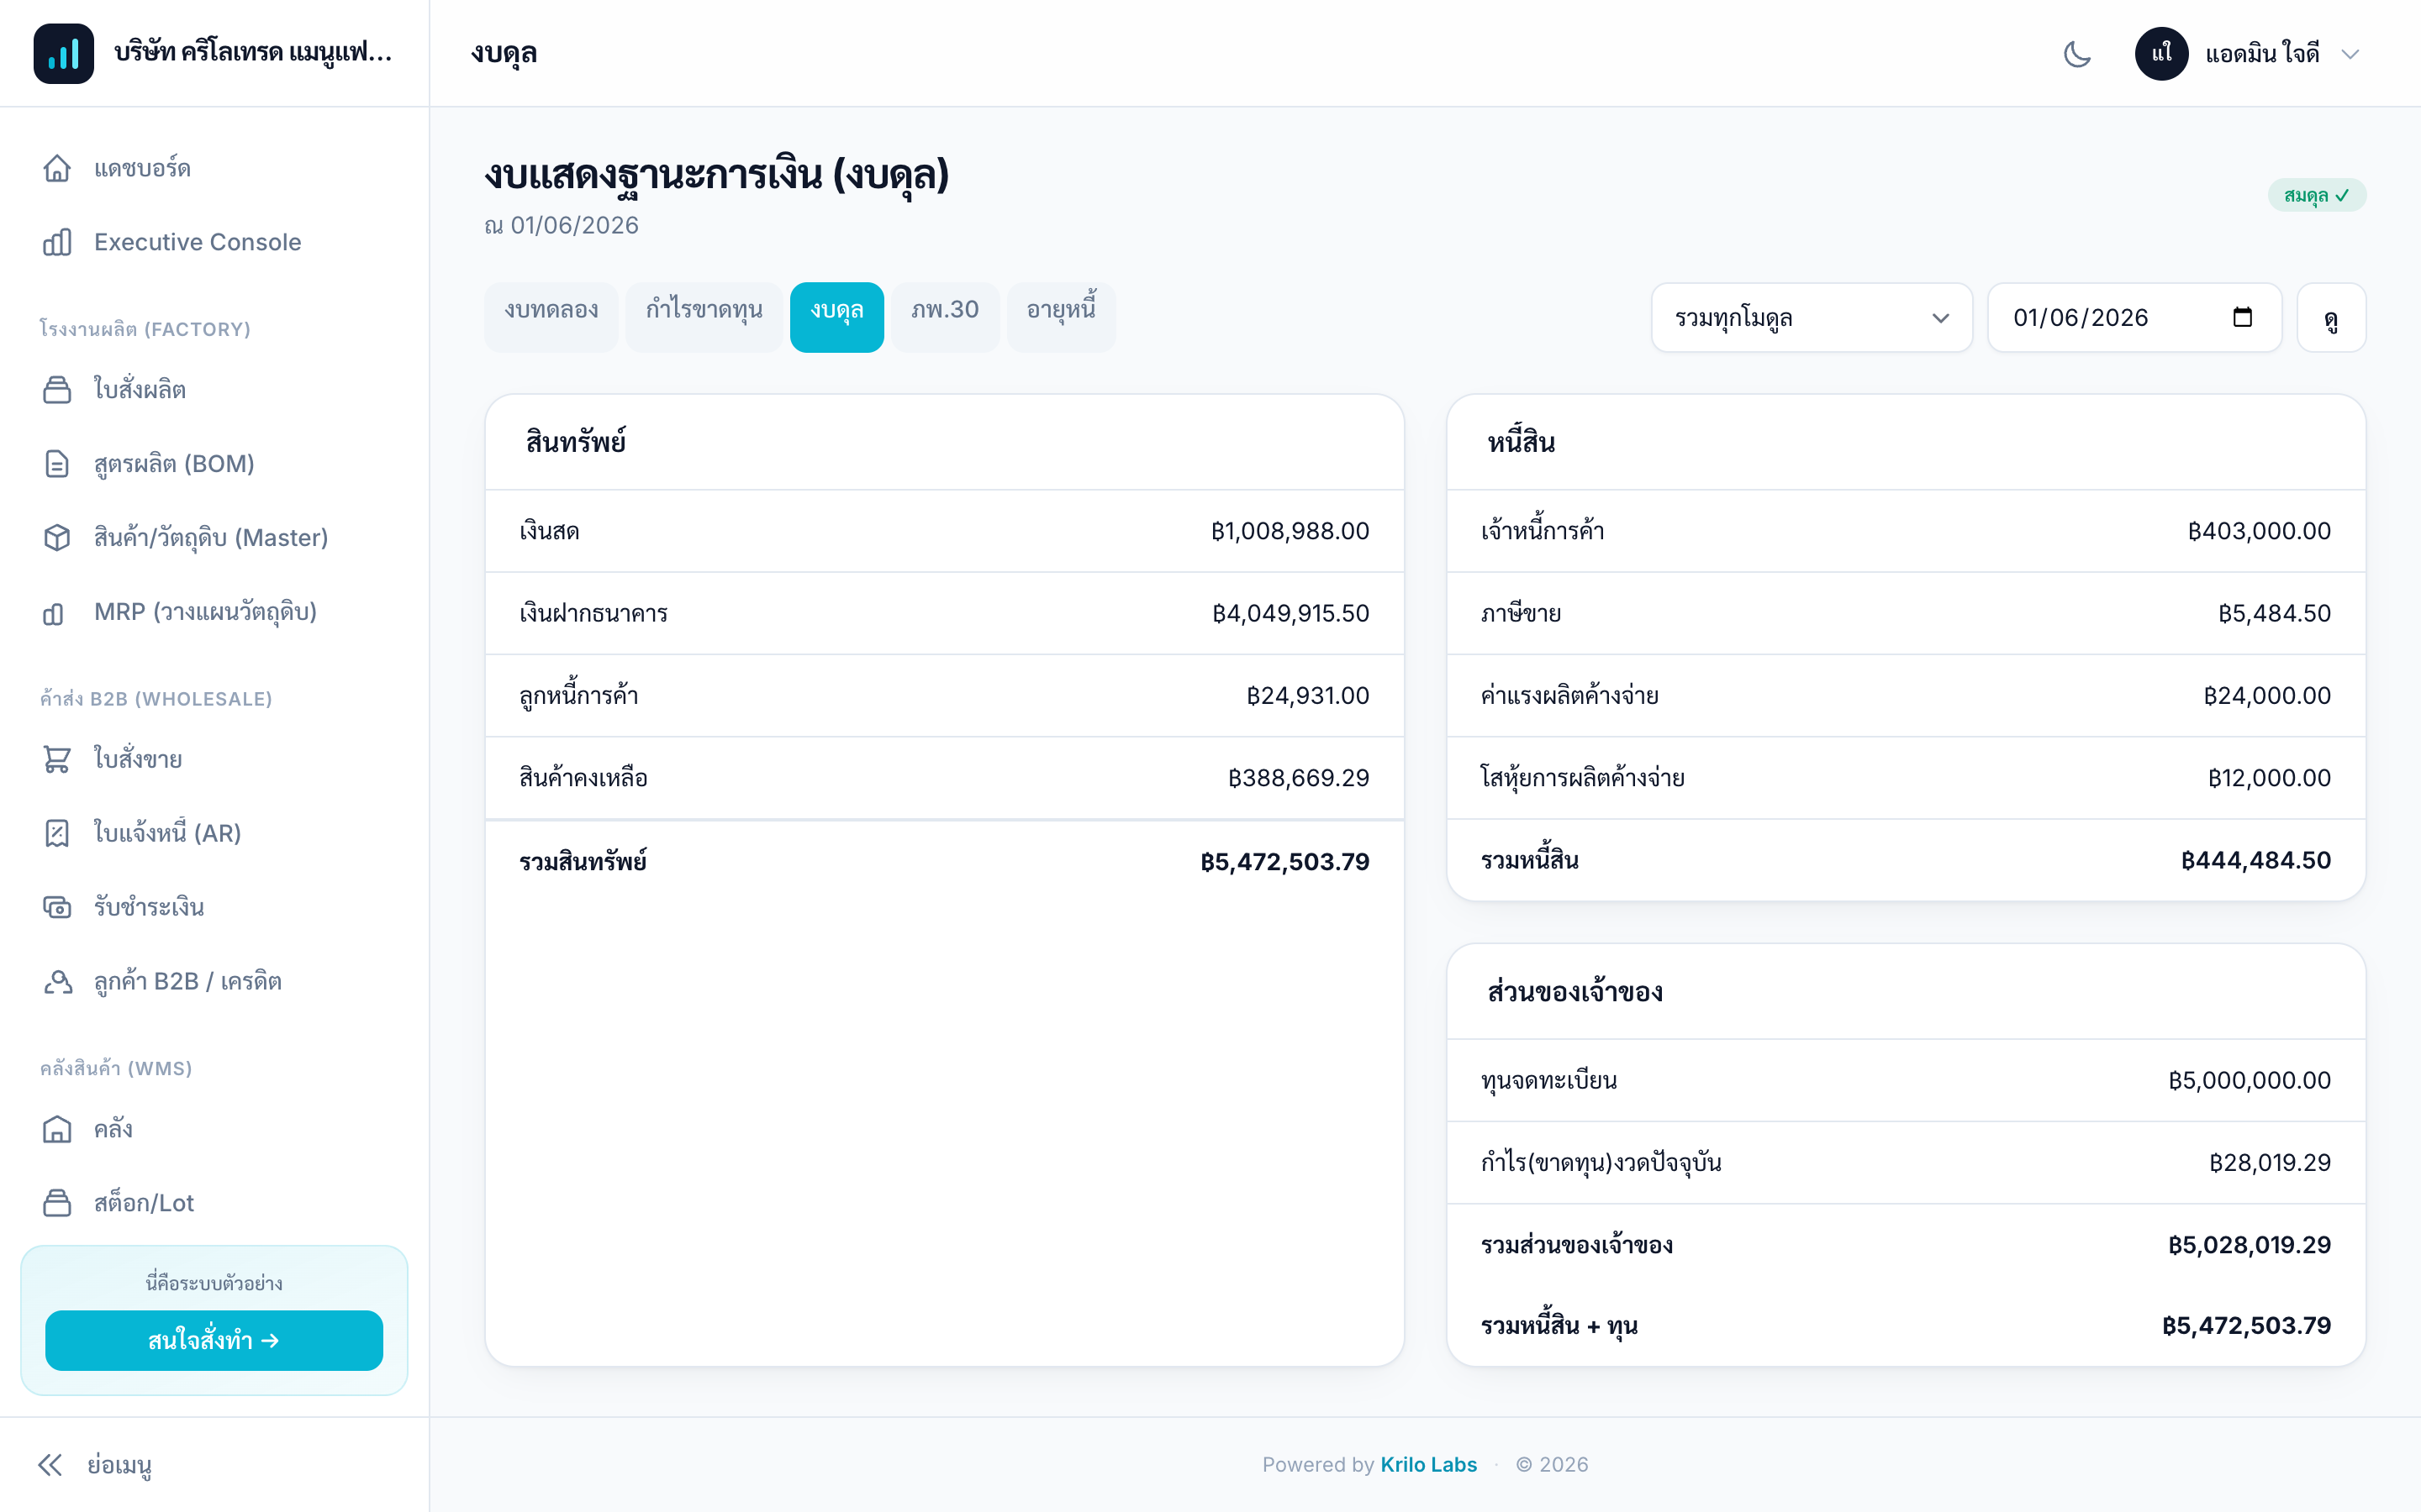Image resolution: width=2421 pixels, height=1512 pixels.
Task: Click the ภาษีขาย row label
Action: coord(1521,613)
